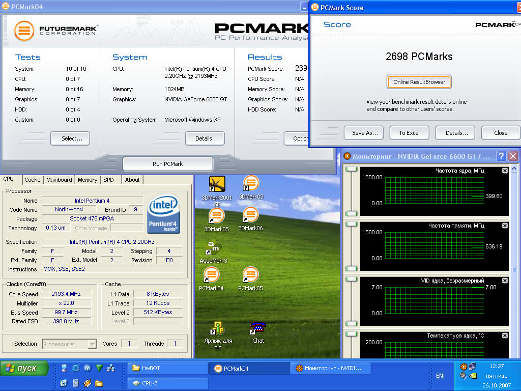Open the calculator quick launch icon
This screenshot has height=391, width=521.
pyautogui.click(x=76, y=383)
